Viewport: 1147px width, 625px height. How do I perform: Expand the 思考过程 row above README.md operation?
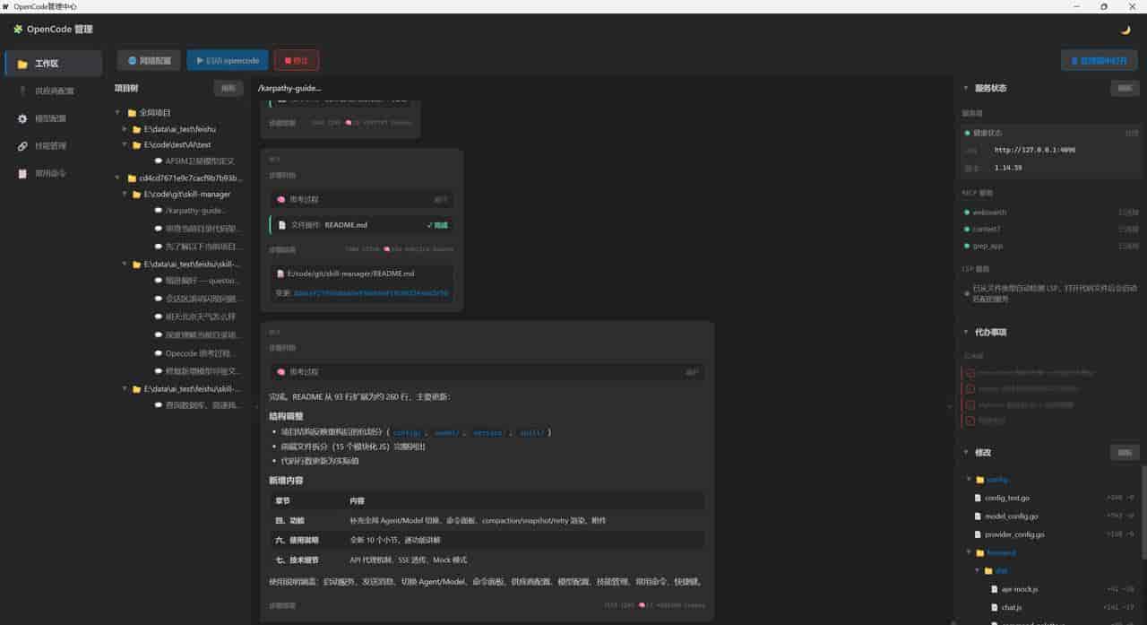(x=362, y=199)
